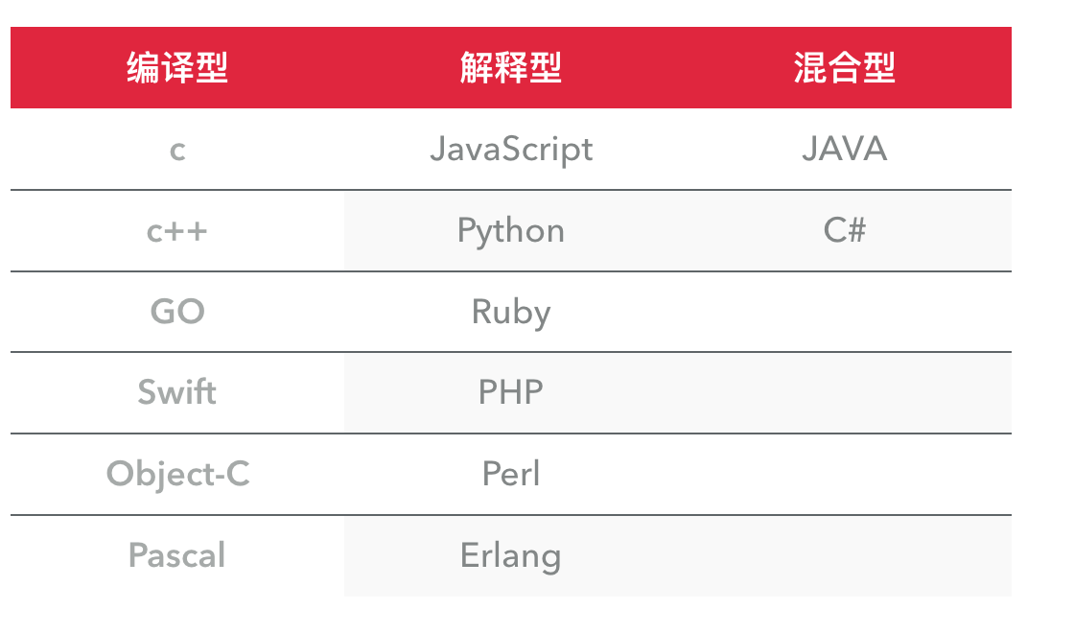Select the c++ cell

point(177,231)
